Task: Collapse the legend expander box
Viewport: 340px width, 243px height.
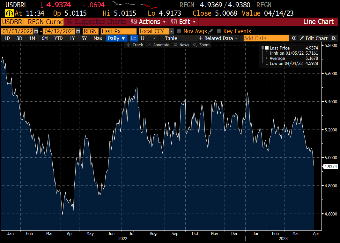Action: pyautogui.click(x=262, y=48)
